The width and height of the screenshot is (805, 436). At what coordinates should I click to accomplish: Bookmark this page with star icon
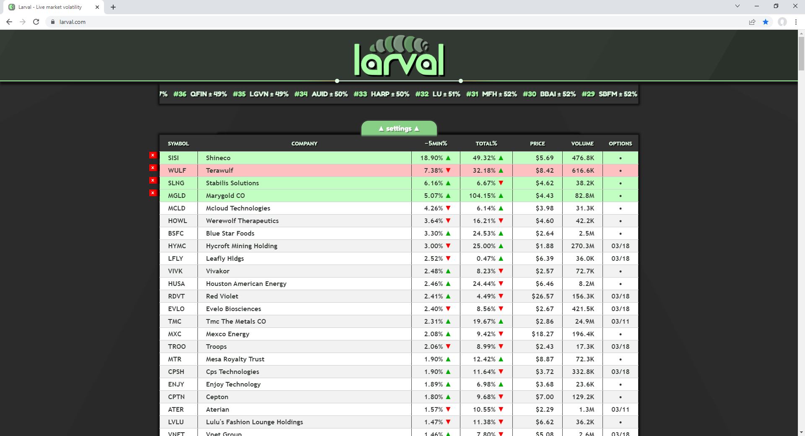(x=766, y=22)
